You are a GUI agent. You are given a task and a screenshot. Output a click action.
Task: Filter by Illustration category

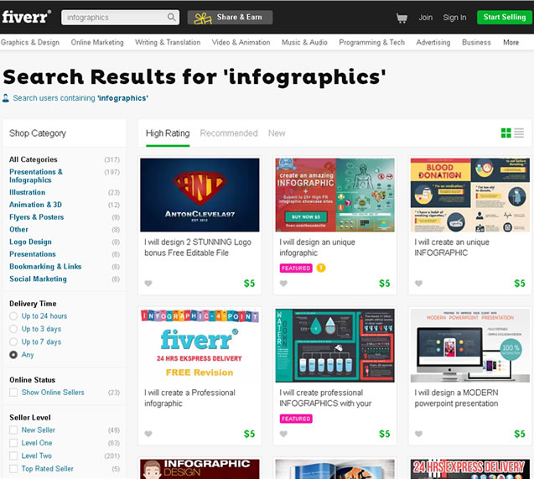27,192
